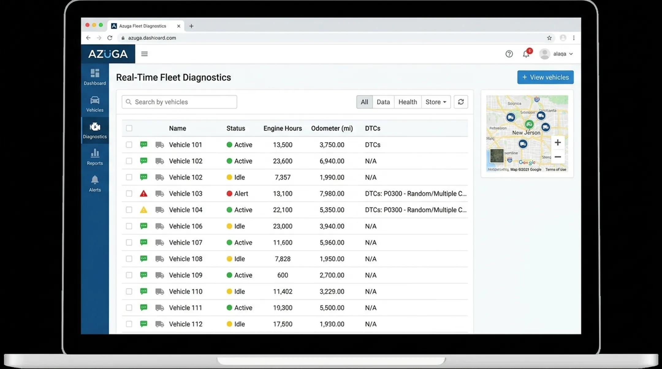Expand the Store filter dropdown

point(436,102)
